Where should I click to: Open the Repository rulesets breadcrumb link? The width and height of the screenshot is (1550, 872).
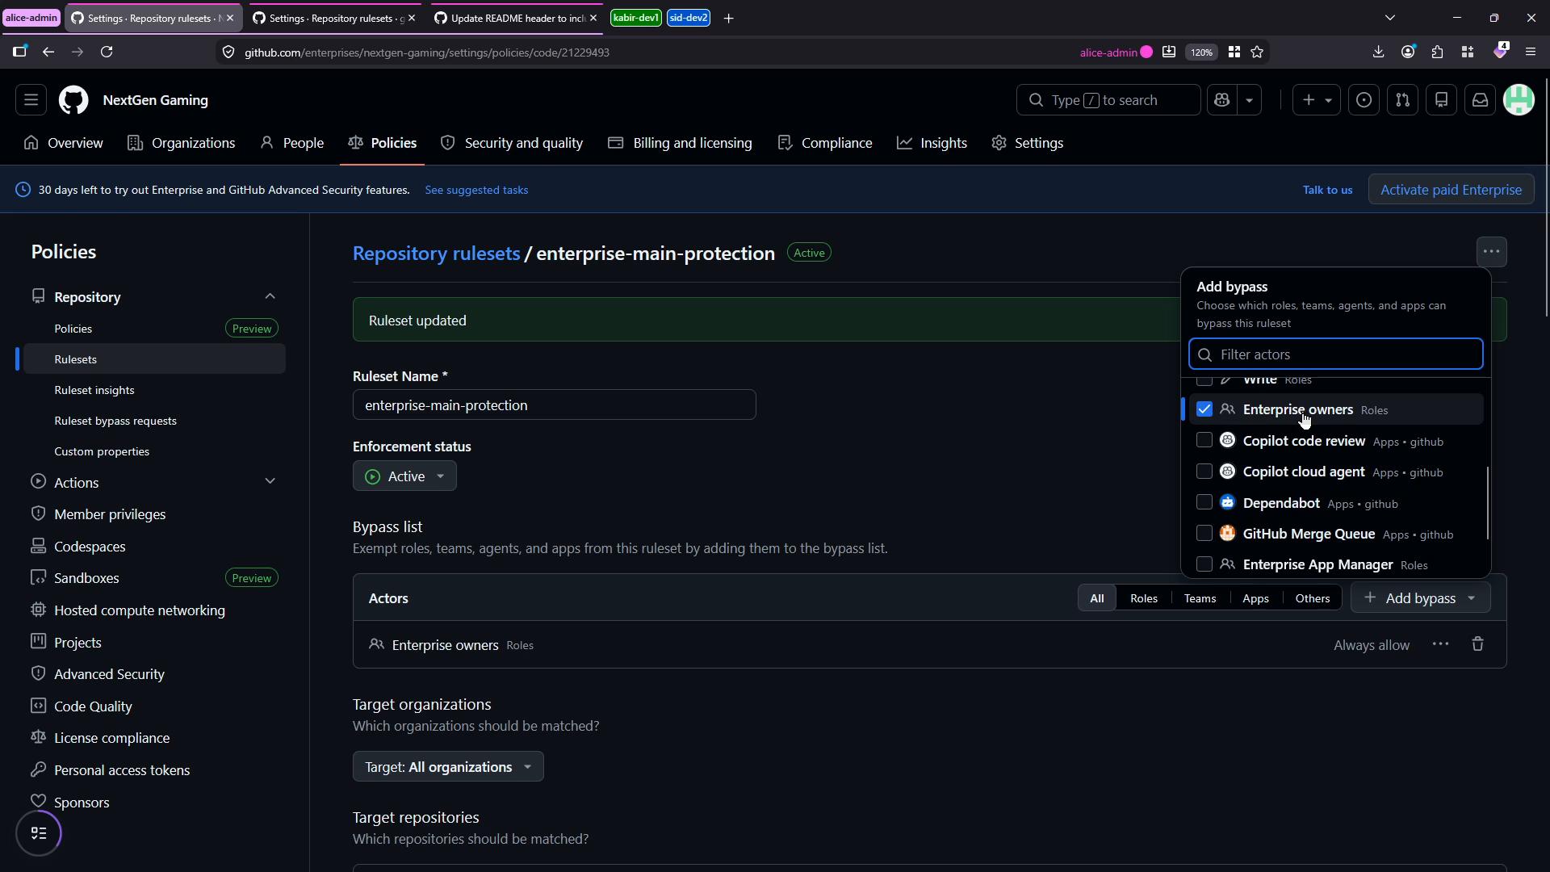tap(436, 253)
